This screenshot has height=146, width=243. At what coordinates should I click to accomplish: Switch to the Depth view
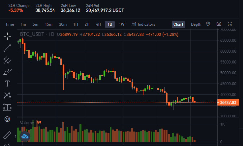pos(196,24)
